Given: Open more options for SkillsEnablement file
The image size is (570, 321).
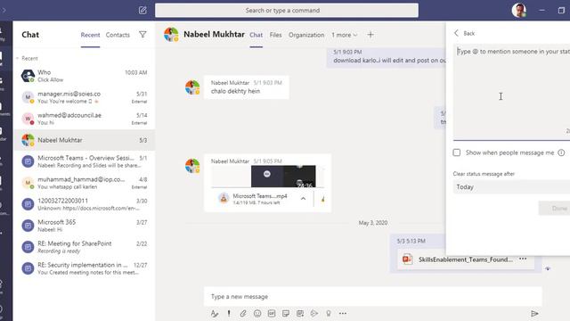Looking at the screenshot, I should [523, 259].
